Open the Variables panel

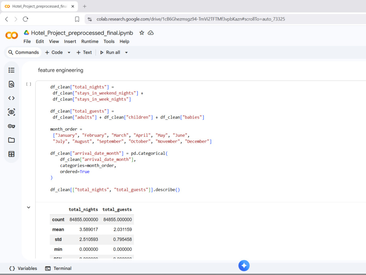23,268
